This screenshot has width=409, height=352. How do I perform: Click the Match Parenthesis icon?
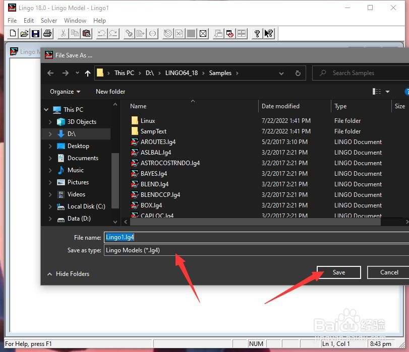click(x=152, y=33)
